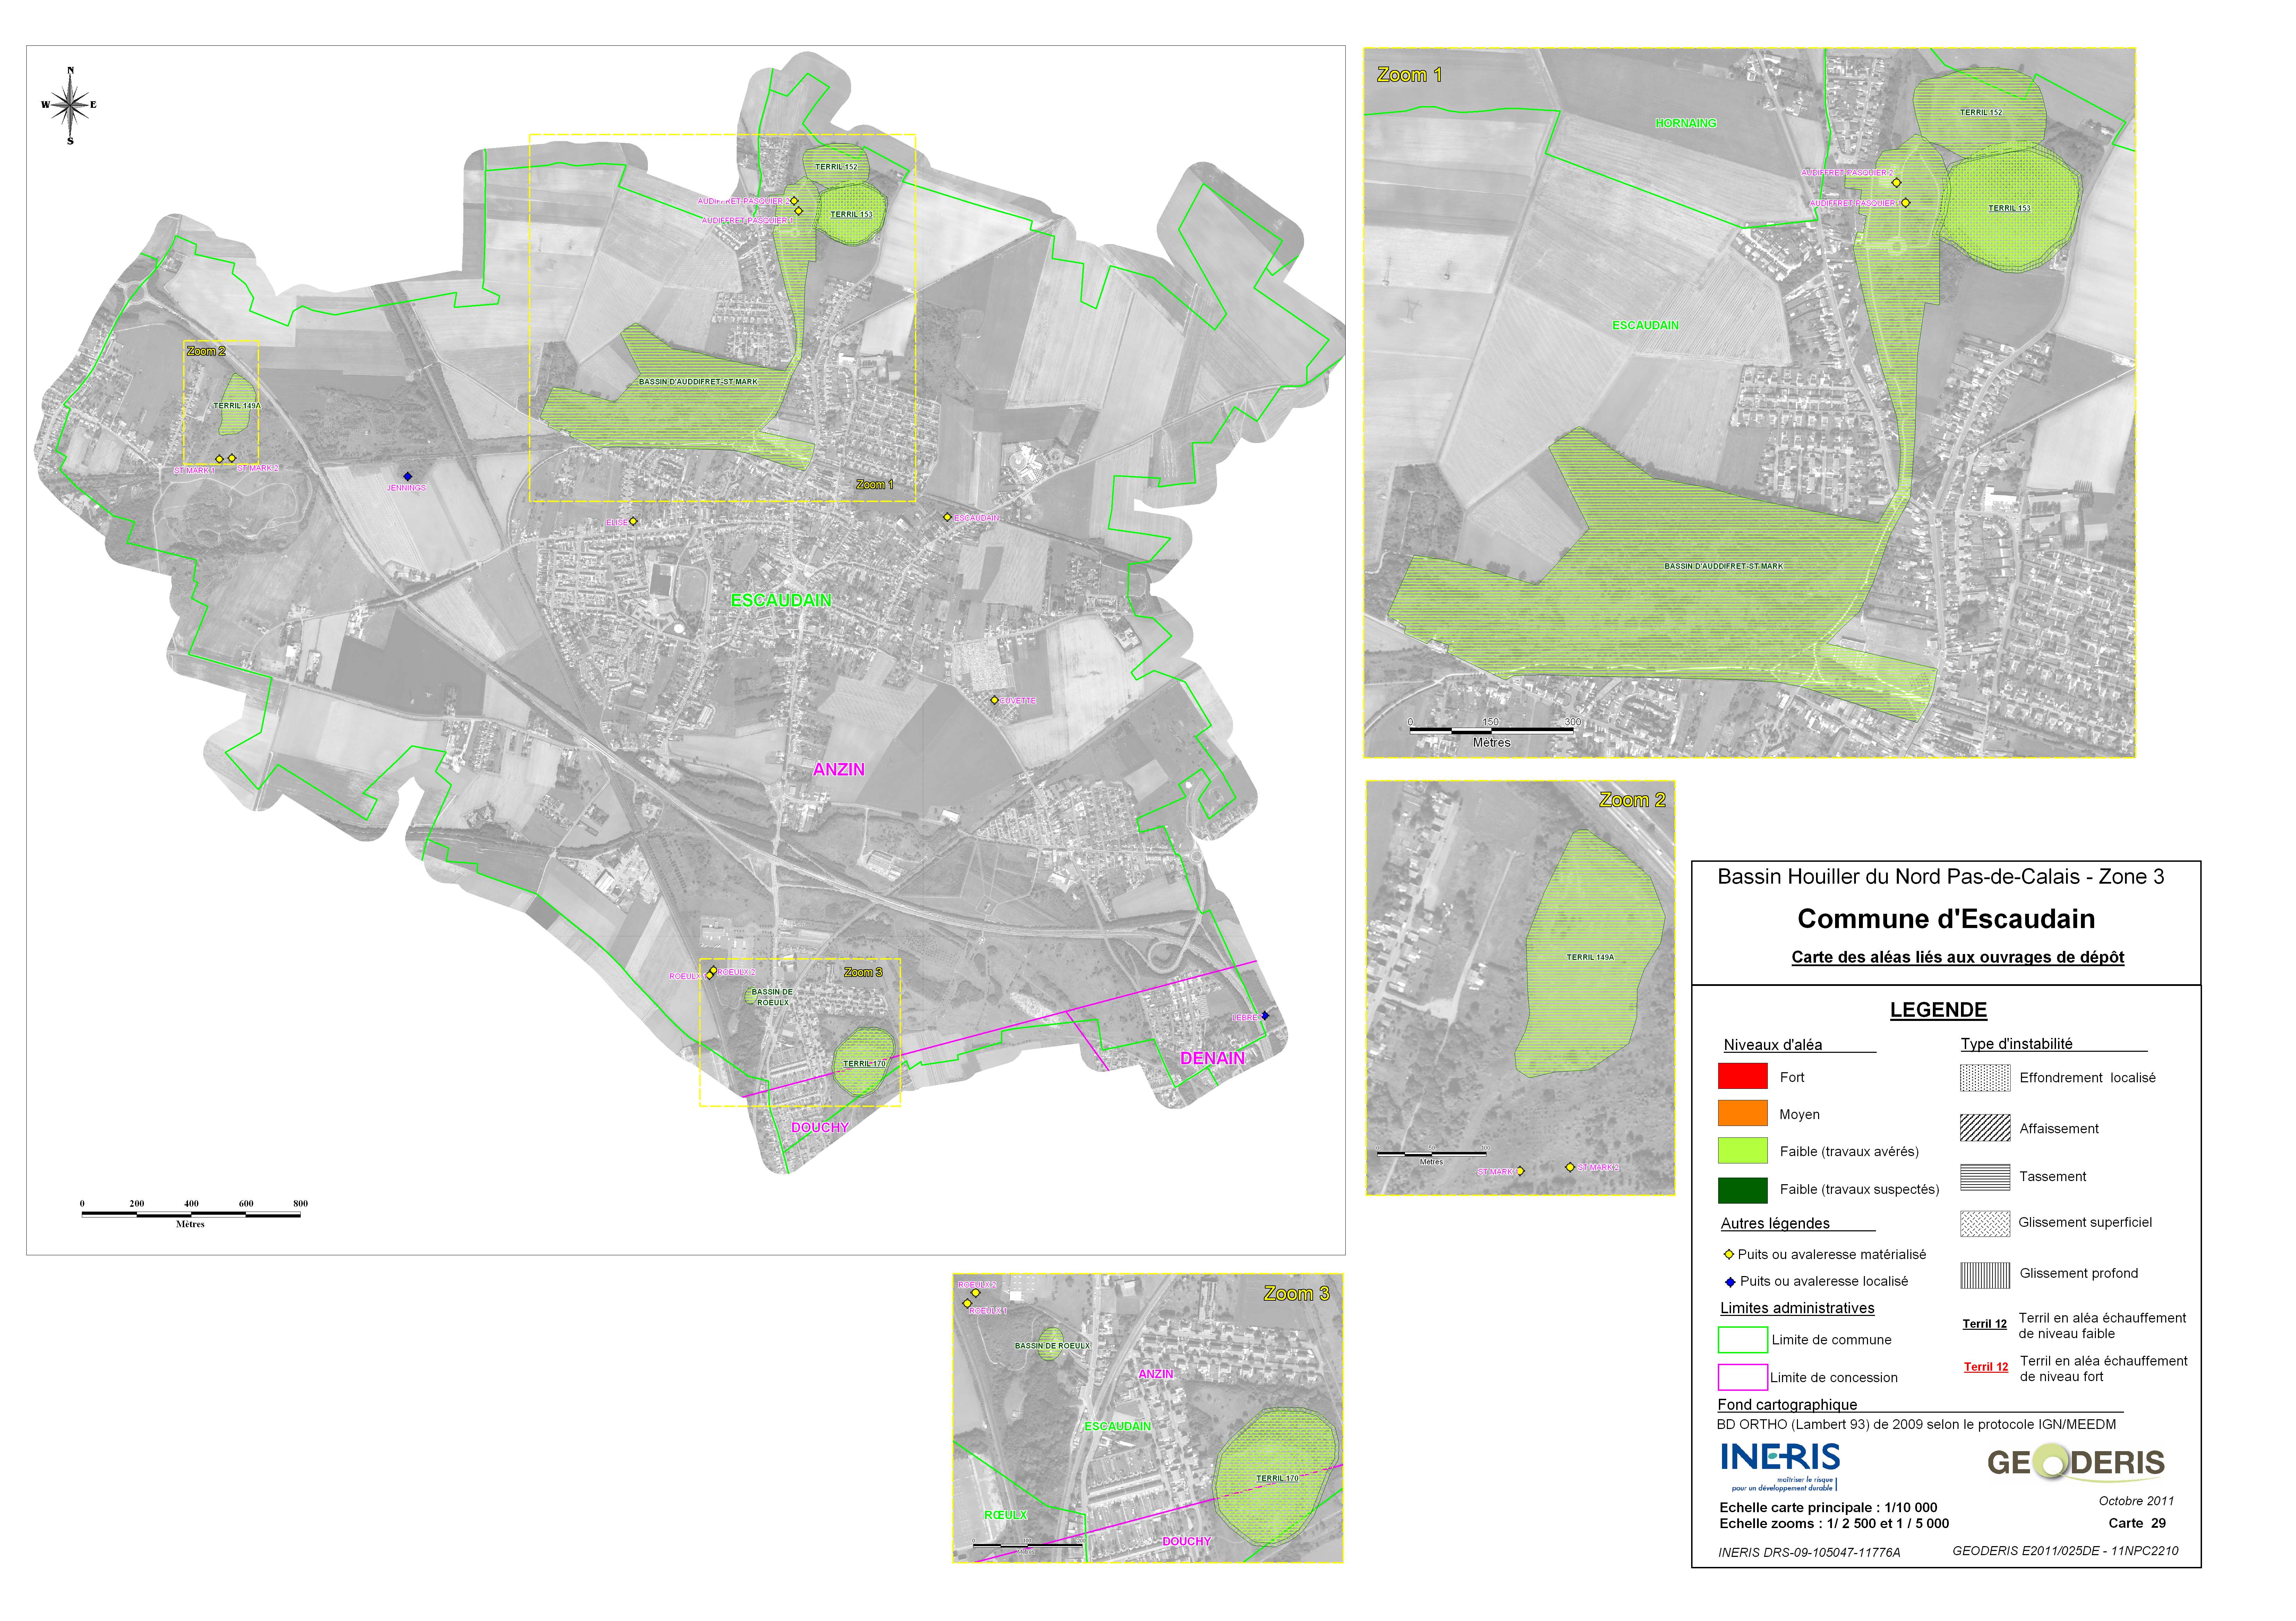Click ROEULX 1 diamond in Zoom 3 inset
The height and width of the screenshot is (1621, 2296).
(x=967, y=1303)
